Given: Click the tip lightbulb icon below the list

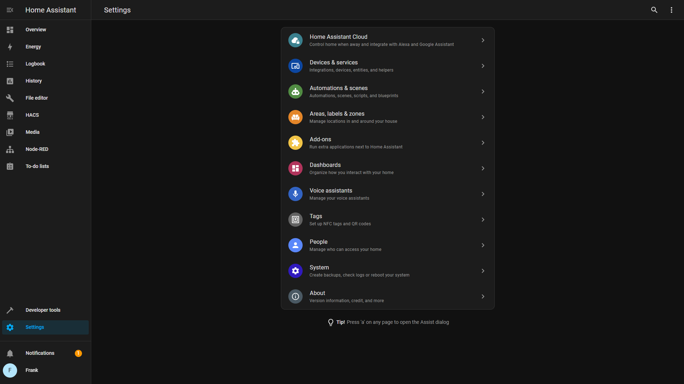Looking at the screenshot, I should (x=331, y=322).
